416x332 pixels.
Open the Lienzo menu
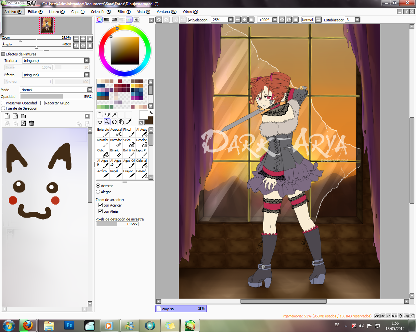[57, 12]
